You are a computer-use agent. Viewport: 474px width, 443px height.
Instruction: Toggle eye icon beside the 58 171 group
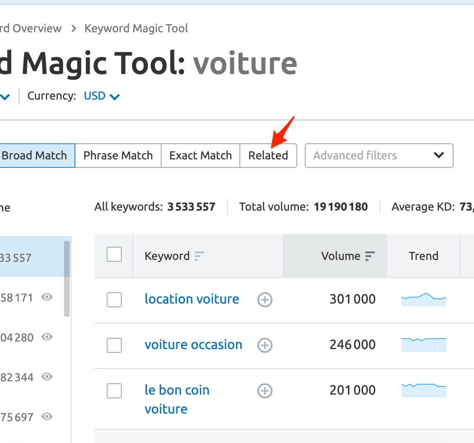(46, 297)
